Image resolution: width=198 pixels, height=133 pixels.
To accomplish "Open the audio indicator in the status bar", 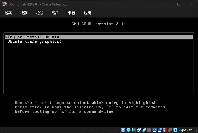I will (134, 130).
